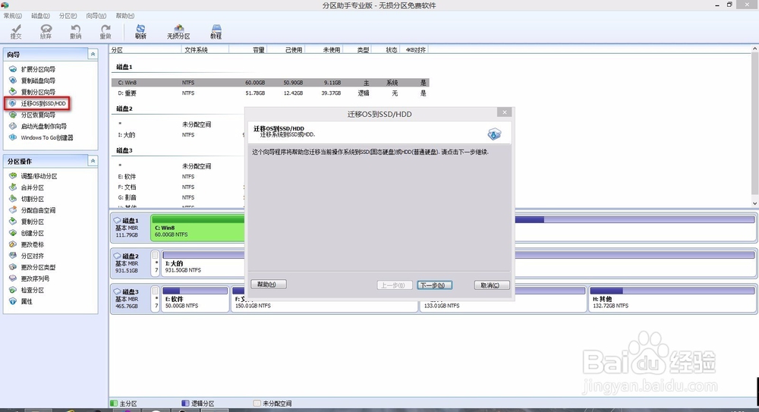Viewport: 759px width, 412px height.
Task: Select the C: Win8 row in the partition list
Action: tap(270, 82)
